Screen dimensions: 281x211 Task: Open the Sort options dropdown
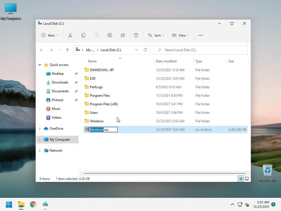tap(156, 35)
